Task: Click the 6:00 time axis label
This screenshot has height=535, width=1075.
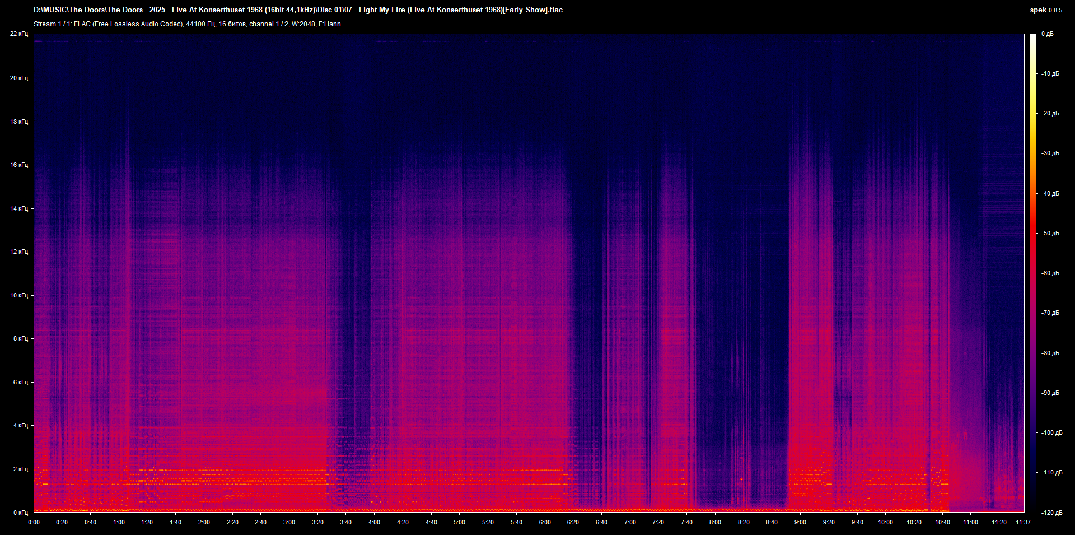Action: coord(545,522)
